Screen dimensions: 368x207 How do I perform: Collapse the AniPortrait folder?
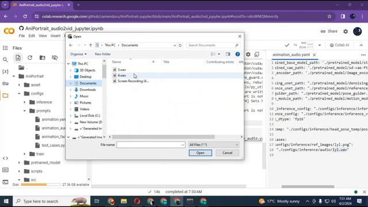tap(14, 76)
